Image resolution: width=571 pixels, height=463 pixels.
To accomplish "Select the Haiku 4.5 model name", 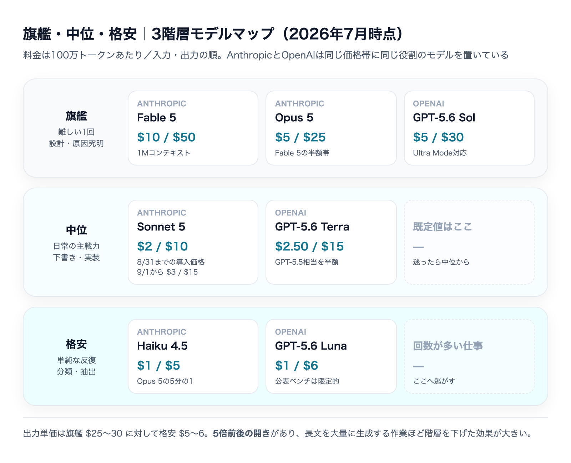I will tap(162, 346).
